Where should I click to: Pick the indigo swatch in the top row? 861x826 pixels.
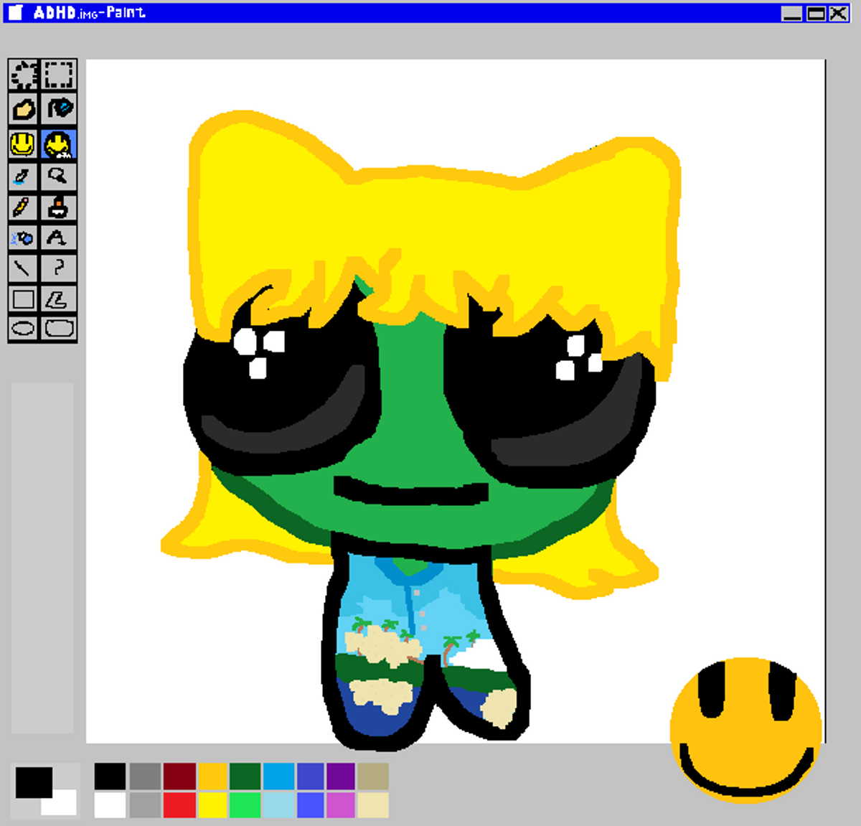tap(311, 776)
